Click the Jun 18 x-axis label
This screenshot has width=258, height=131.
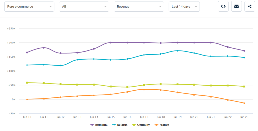161,117
